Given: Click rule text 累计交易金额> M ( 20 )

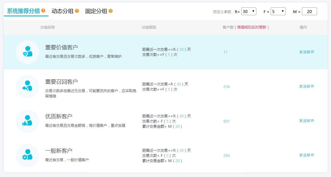Looking at the screenshot, I should pos(162,127).
